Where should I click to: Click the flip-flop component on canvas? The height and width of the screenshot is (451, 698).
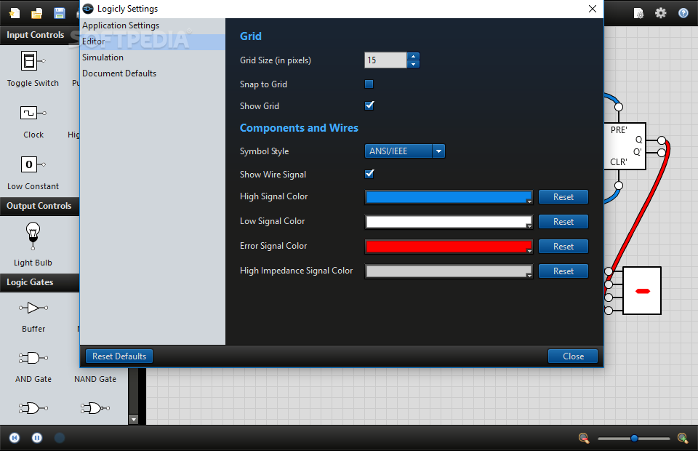tap(625, 146)
